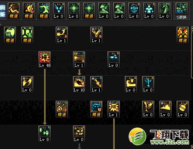
Task: Select the green robot skill at Lv 8
Action: (44, 134)
